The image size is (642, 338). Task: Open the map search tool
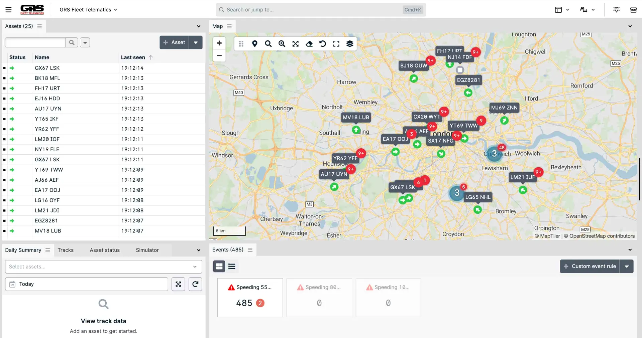pos(268,44)
